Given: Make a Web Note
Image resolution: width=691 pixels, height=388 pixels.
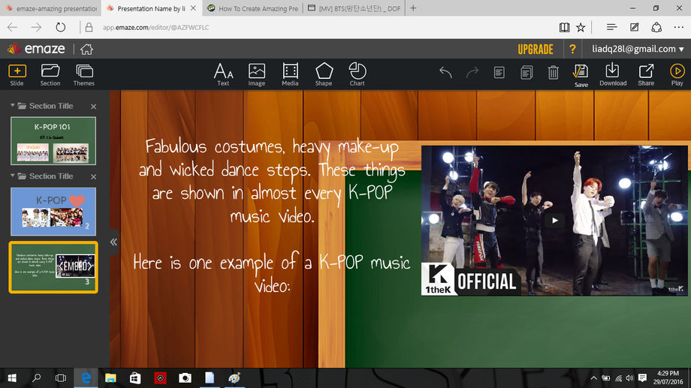Looking at the screenshot, I should point(635,27).
